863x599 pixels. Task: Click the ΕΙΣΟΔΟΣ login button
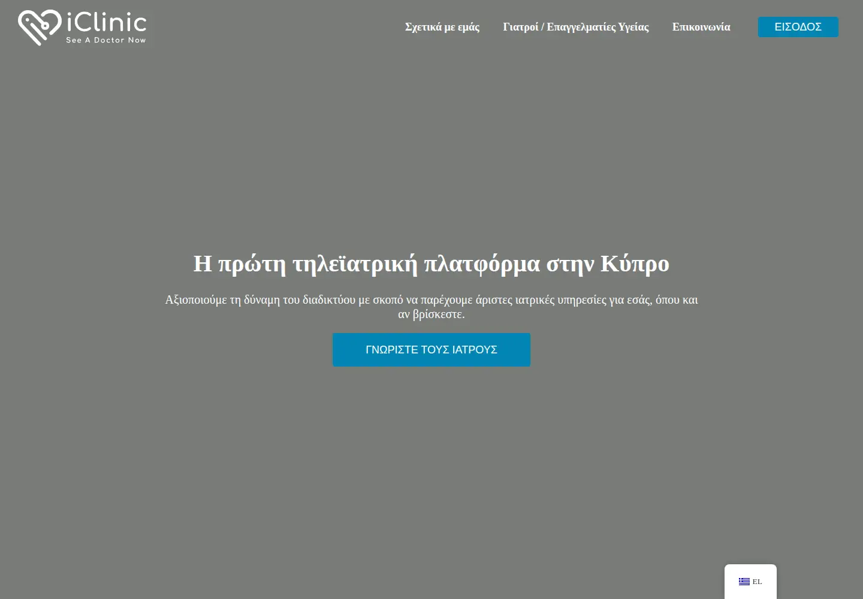click(x=798, y=27)
